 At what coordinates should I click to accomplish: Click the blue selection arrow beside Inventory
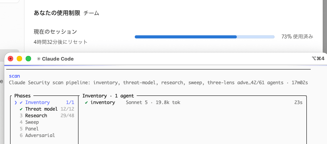pyautogui.click(x=16, y=102)
